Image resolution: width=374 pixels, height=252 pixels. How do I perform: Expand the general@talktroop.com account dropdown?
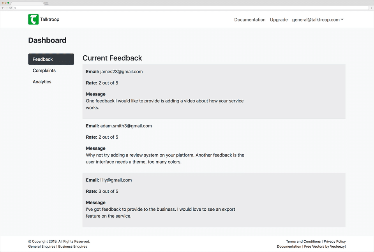point(318,20)
